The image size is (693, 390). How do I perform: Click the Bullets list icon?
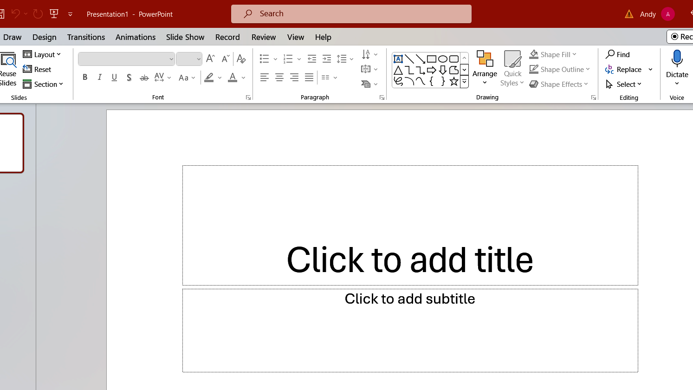click(265, 58)
